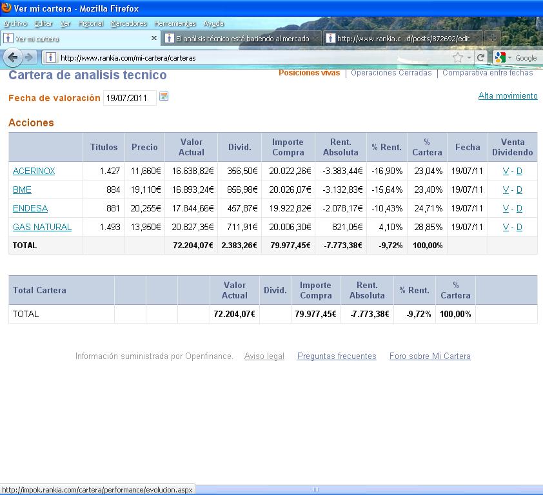Click D (dividendo) link in GAS NATURAL row

(x=519, y=227)
